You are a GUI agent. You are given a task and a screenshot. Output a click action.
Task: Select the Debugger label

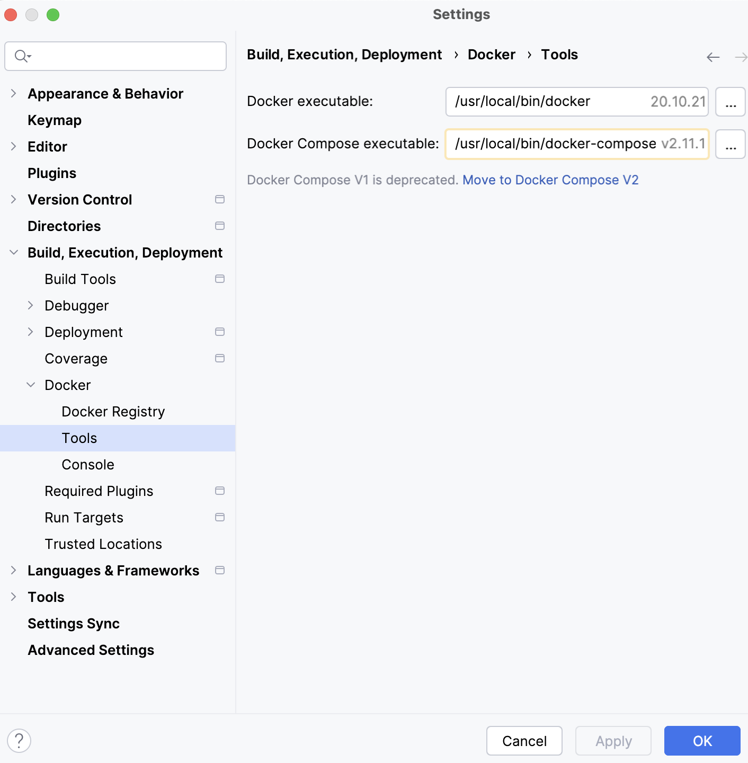76,306
